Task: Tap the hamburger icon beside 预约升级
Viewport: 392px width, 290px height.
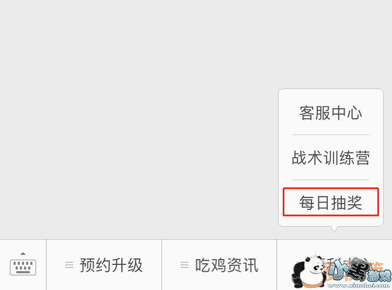Action: click(x=69, y=265)
